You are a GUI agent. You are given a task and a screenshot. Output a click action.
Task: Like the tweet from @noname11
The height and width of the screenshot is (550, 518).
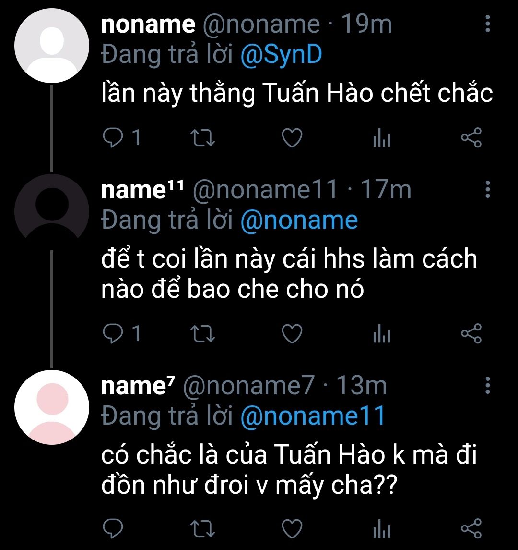pyautogui.click(x=292, y=334)
